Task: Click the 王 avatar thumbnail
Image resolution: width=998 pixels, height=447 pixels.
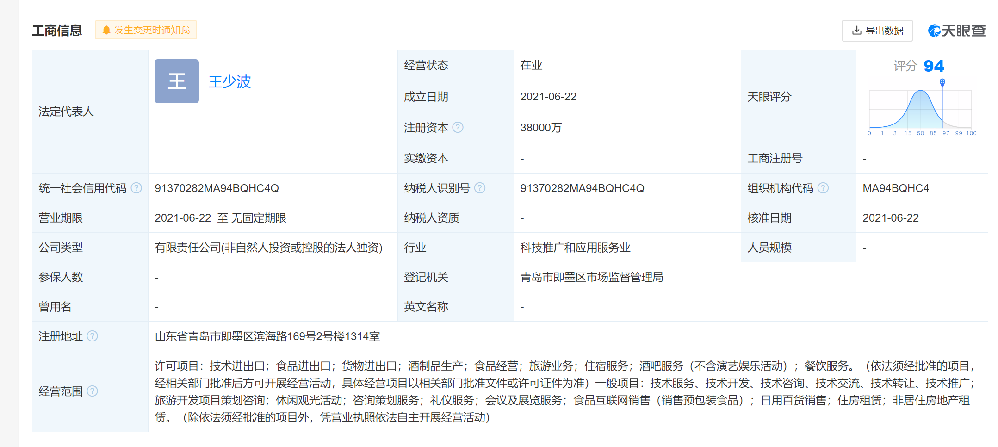Action: (177, 81)
